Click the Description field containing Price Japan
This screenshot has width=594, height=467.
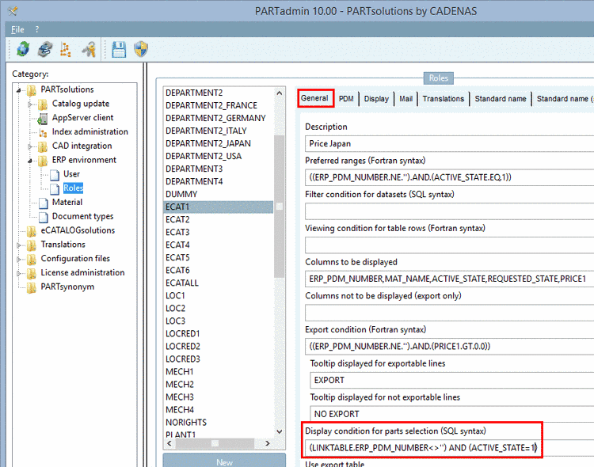pyautogui.click(x=449, y=144)
